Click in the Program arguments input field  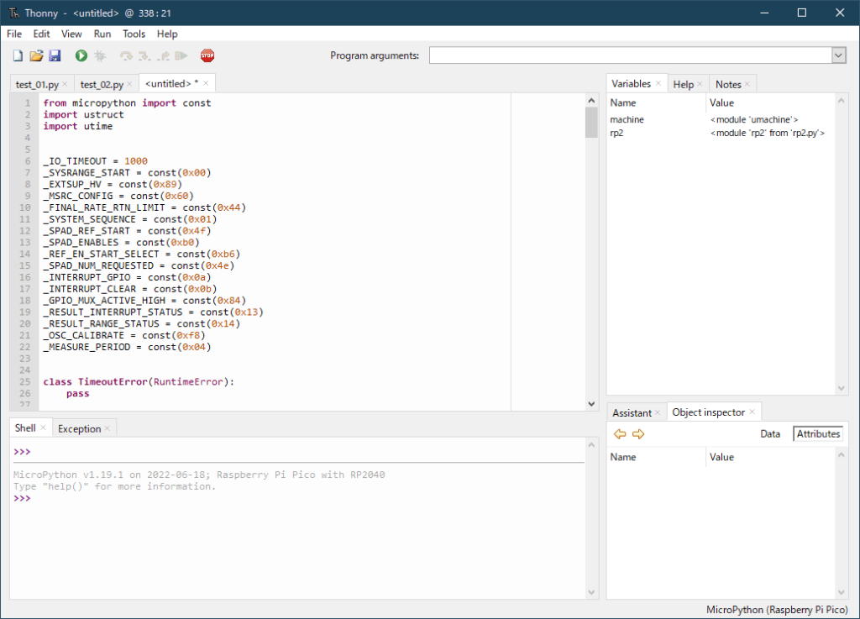tap(630, 55)
